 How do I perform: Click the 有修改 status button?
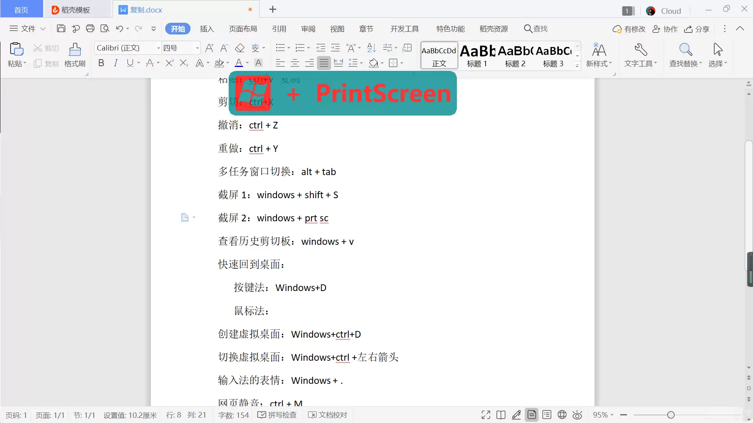tap(629, 29)
